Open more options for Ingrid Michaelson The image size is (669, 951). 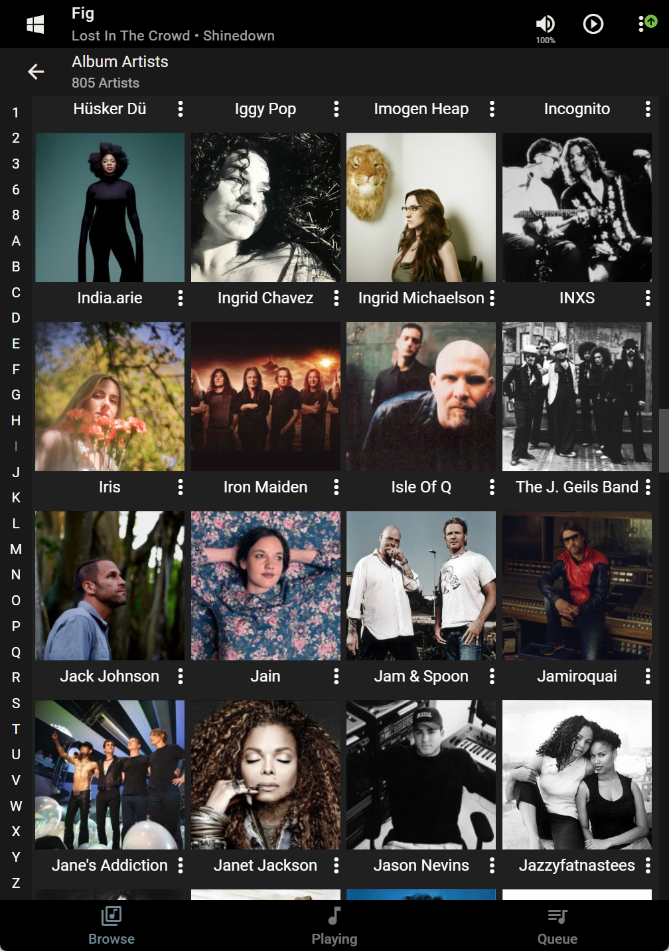tap(492, 298)
